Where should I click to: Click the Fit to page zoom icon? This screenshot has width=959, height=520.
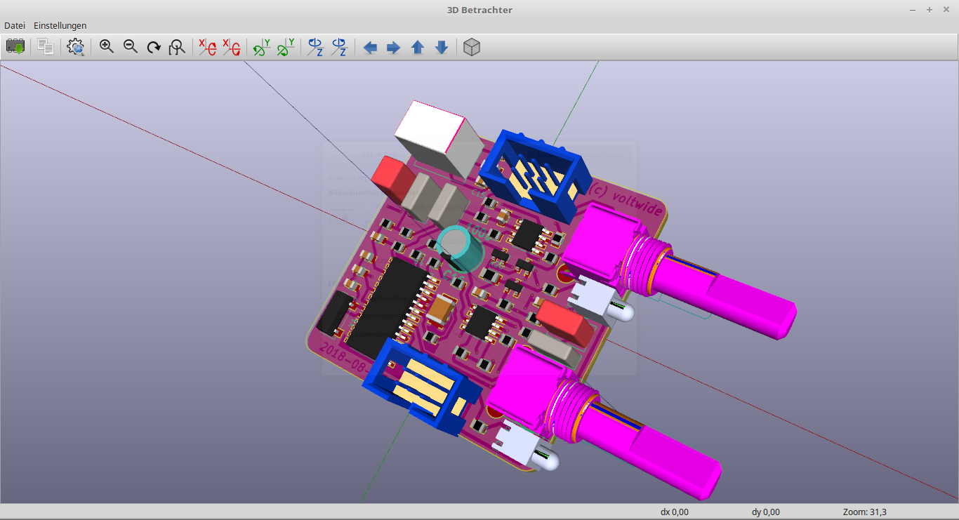[x=178, y=47]
